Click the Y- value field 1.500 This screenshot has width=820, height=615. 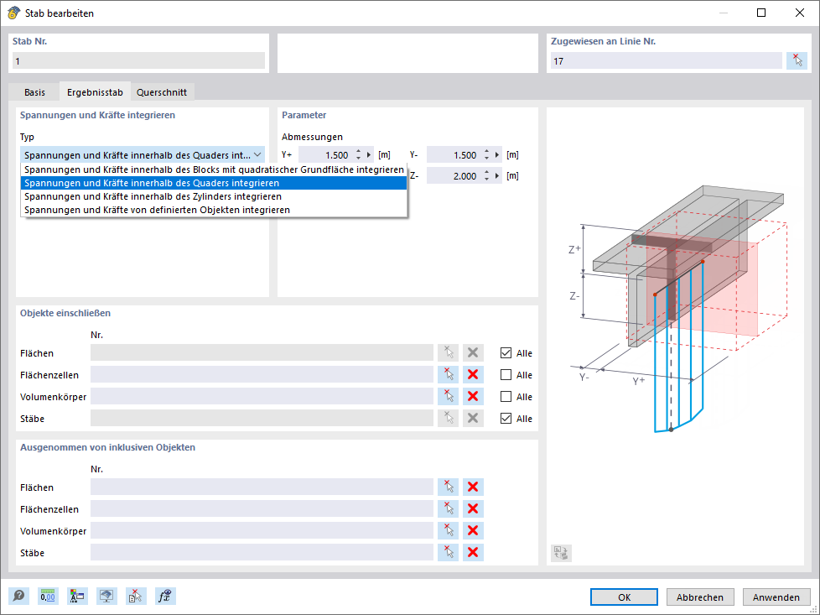(454, 155)
